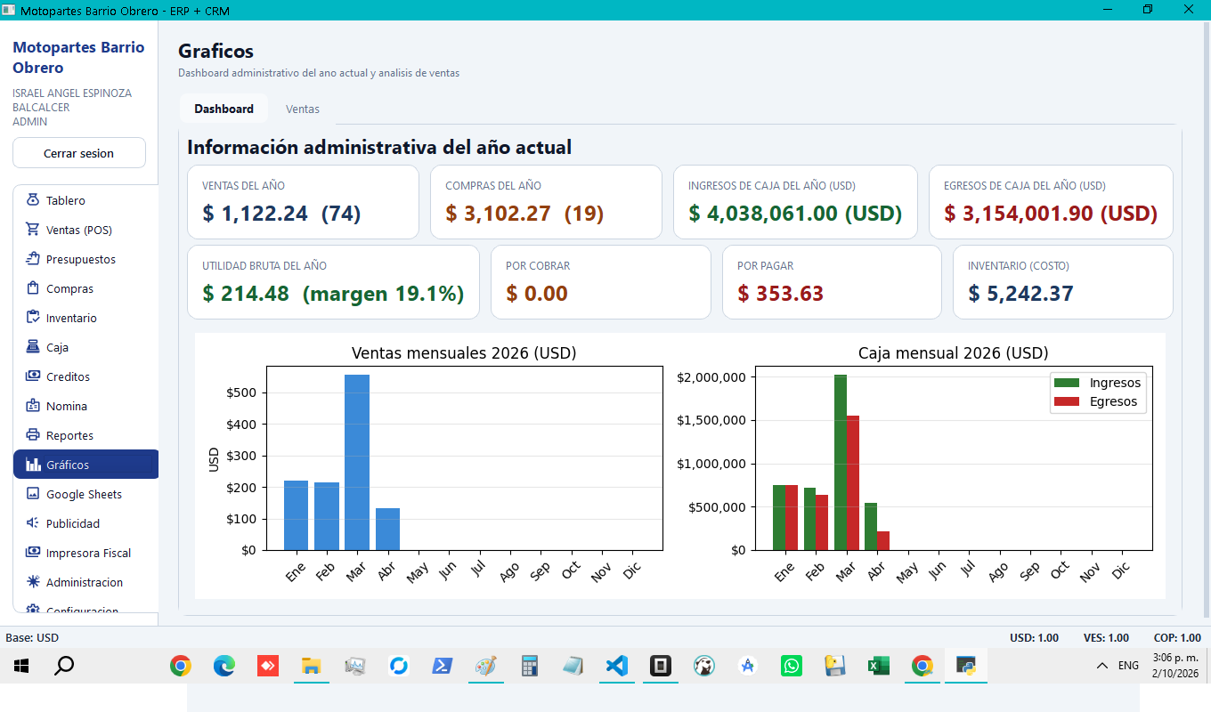Go to the Caja module
This screenshot has height=712, width=1211.
pos(86,347)
